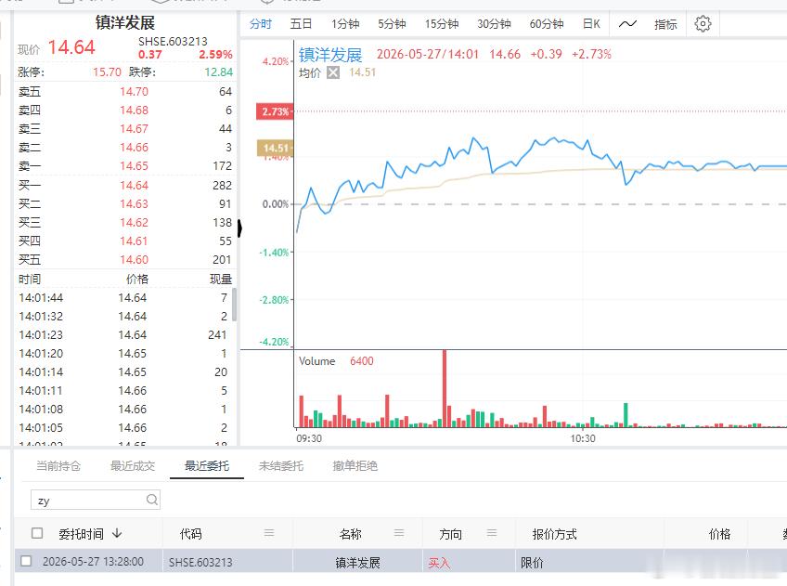This screenshot has height=586, width=787.
Task: Click 买二 price 14.63
Action: coord(134,204)
